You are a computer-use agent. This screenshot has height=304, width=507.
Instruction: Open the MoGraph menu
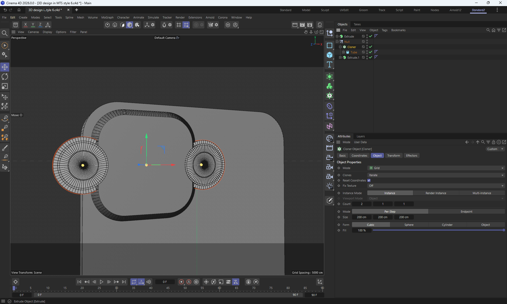[x=107, y=17]
